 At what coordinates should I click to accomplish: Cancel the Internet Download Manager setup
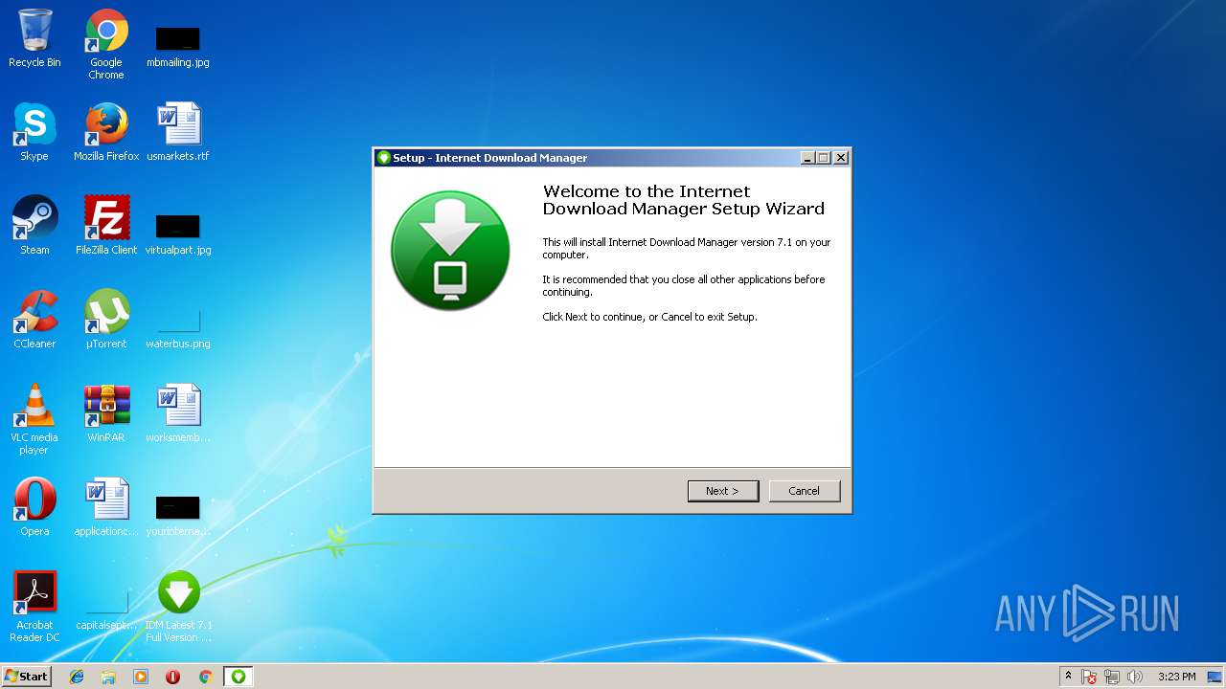[x=804, y=491]
